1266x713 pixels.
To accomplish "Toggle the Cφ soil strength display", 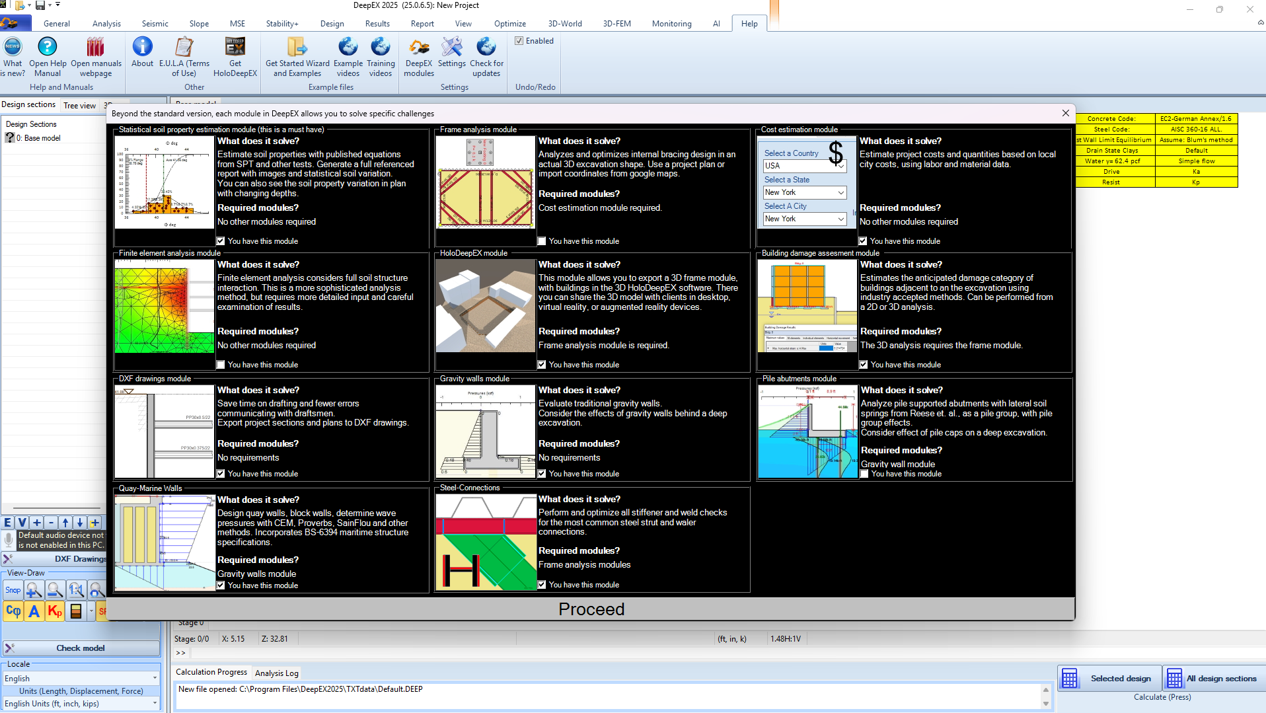I will pos(13,611).
